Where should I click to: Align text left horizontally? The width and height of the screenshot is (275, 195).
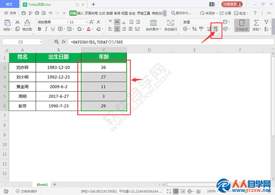click(110, 29)
